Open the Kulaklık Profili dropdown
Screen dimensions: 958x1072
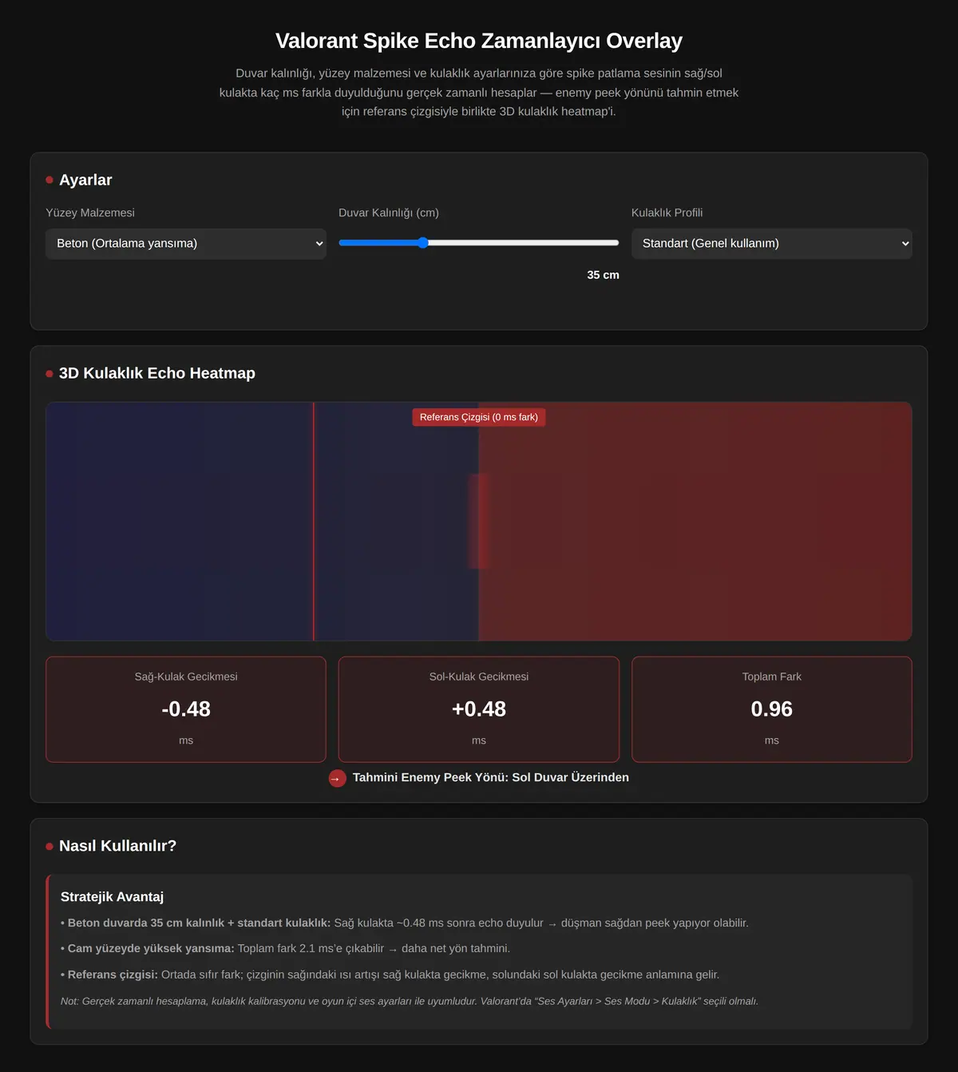[x=771, y=244]
